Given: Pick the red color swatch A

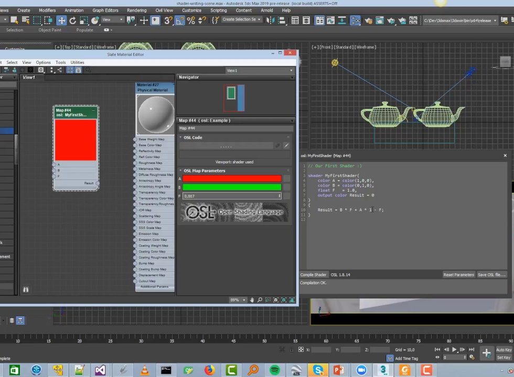Looking at the screenshot, I should click(x=232, y=179).
